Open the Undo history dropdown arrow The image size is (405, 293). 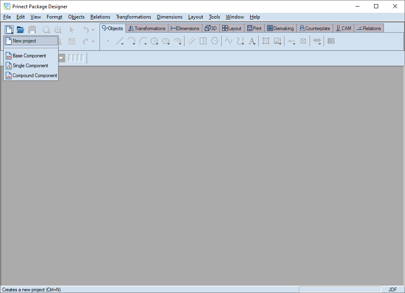(x=93, y=30)
